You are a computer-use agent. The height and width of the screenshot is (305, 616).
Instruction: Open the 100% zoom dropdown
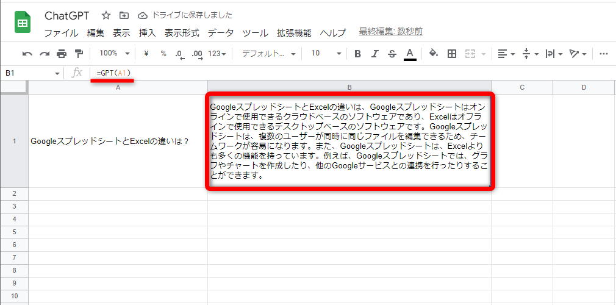tap(114, 54)
